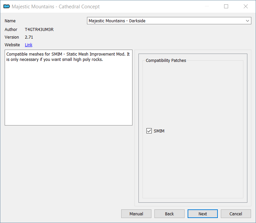Screen dimensions: 256x223
Task: Click the Mod Organizer icon in title bar
Action: [7, 6]
